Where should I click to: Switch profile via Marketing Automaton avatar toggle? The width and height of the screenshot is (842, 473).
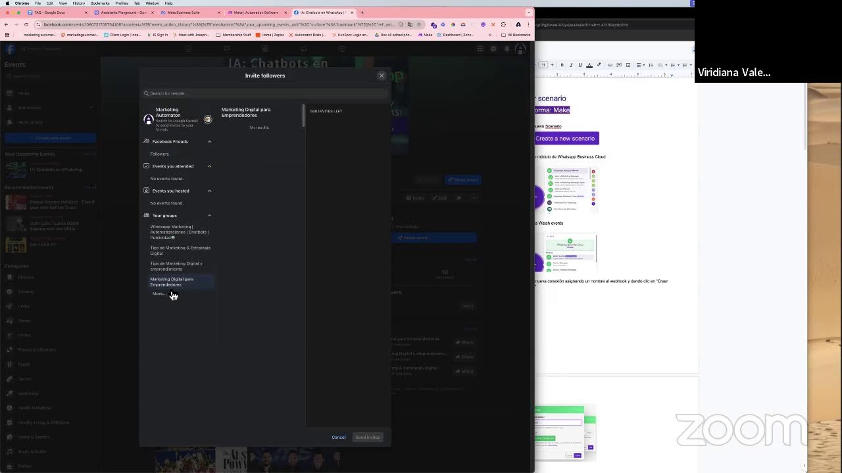(208, 119)
